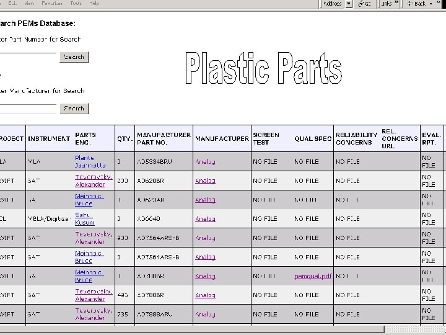Image resolution: width=446 pixels, height=335 pixels.
Task: Click the Plastic Parts heading
Action: (x=264, y=68)
